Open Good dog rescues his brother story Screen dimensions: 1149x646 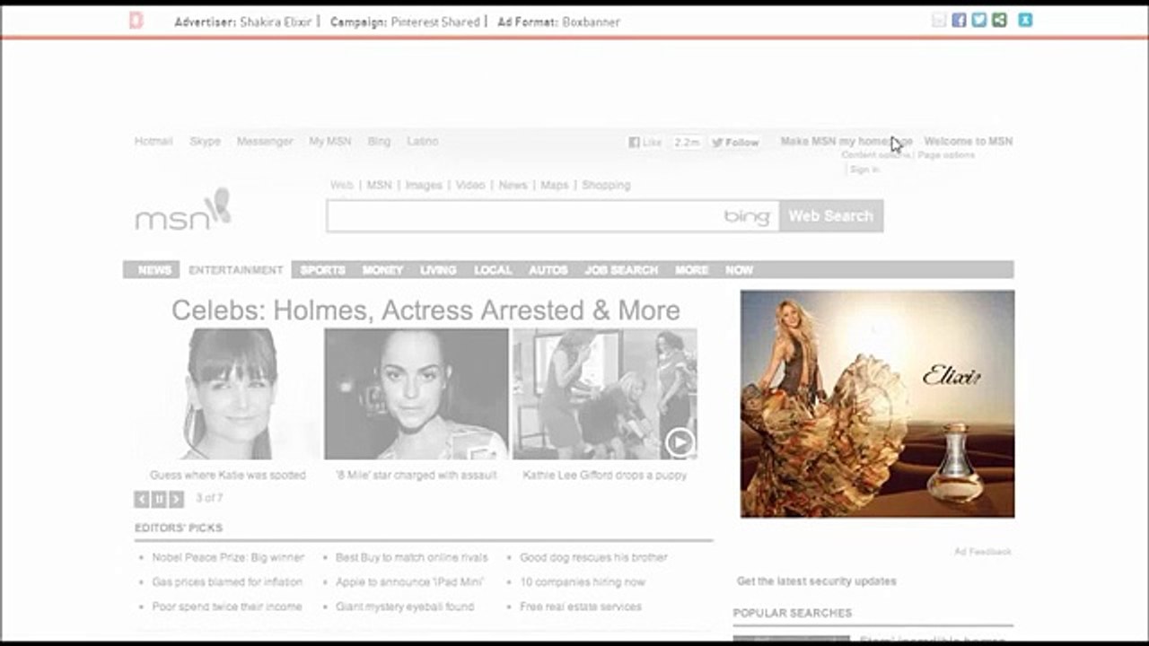tap(593, 557)
